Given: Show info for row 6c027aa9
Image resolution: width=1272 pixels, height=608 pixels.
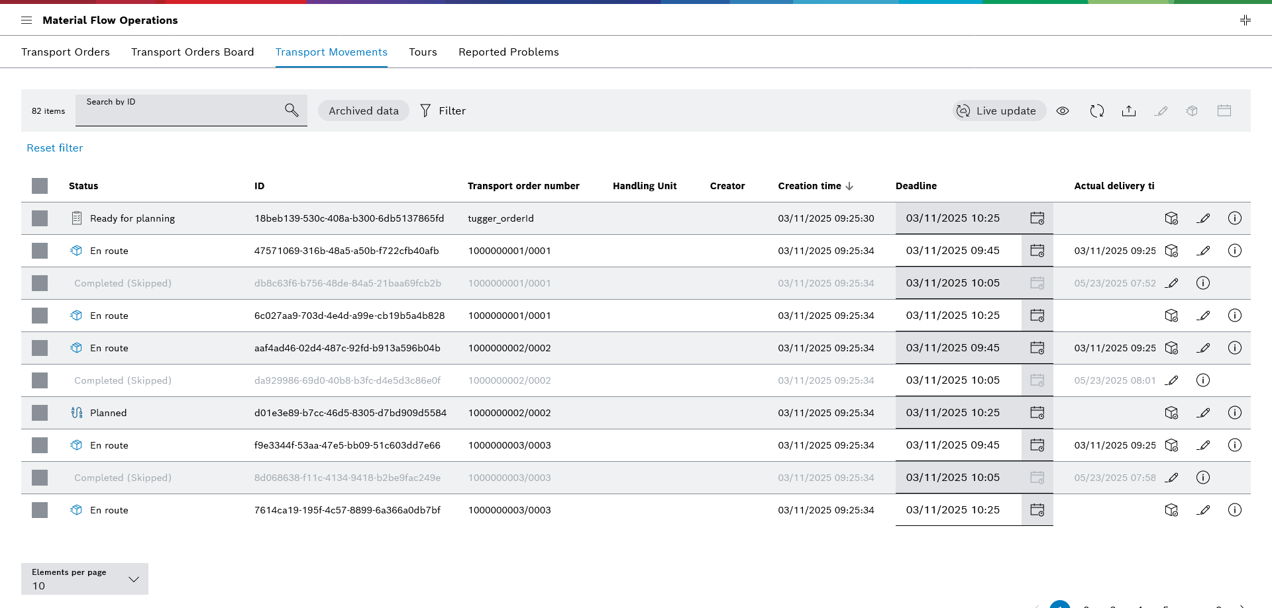Looking at the screenshot, I should click(x=1235, y=316).
